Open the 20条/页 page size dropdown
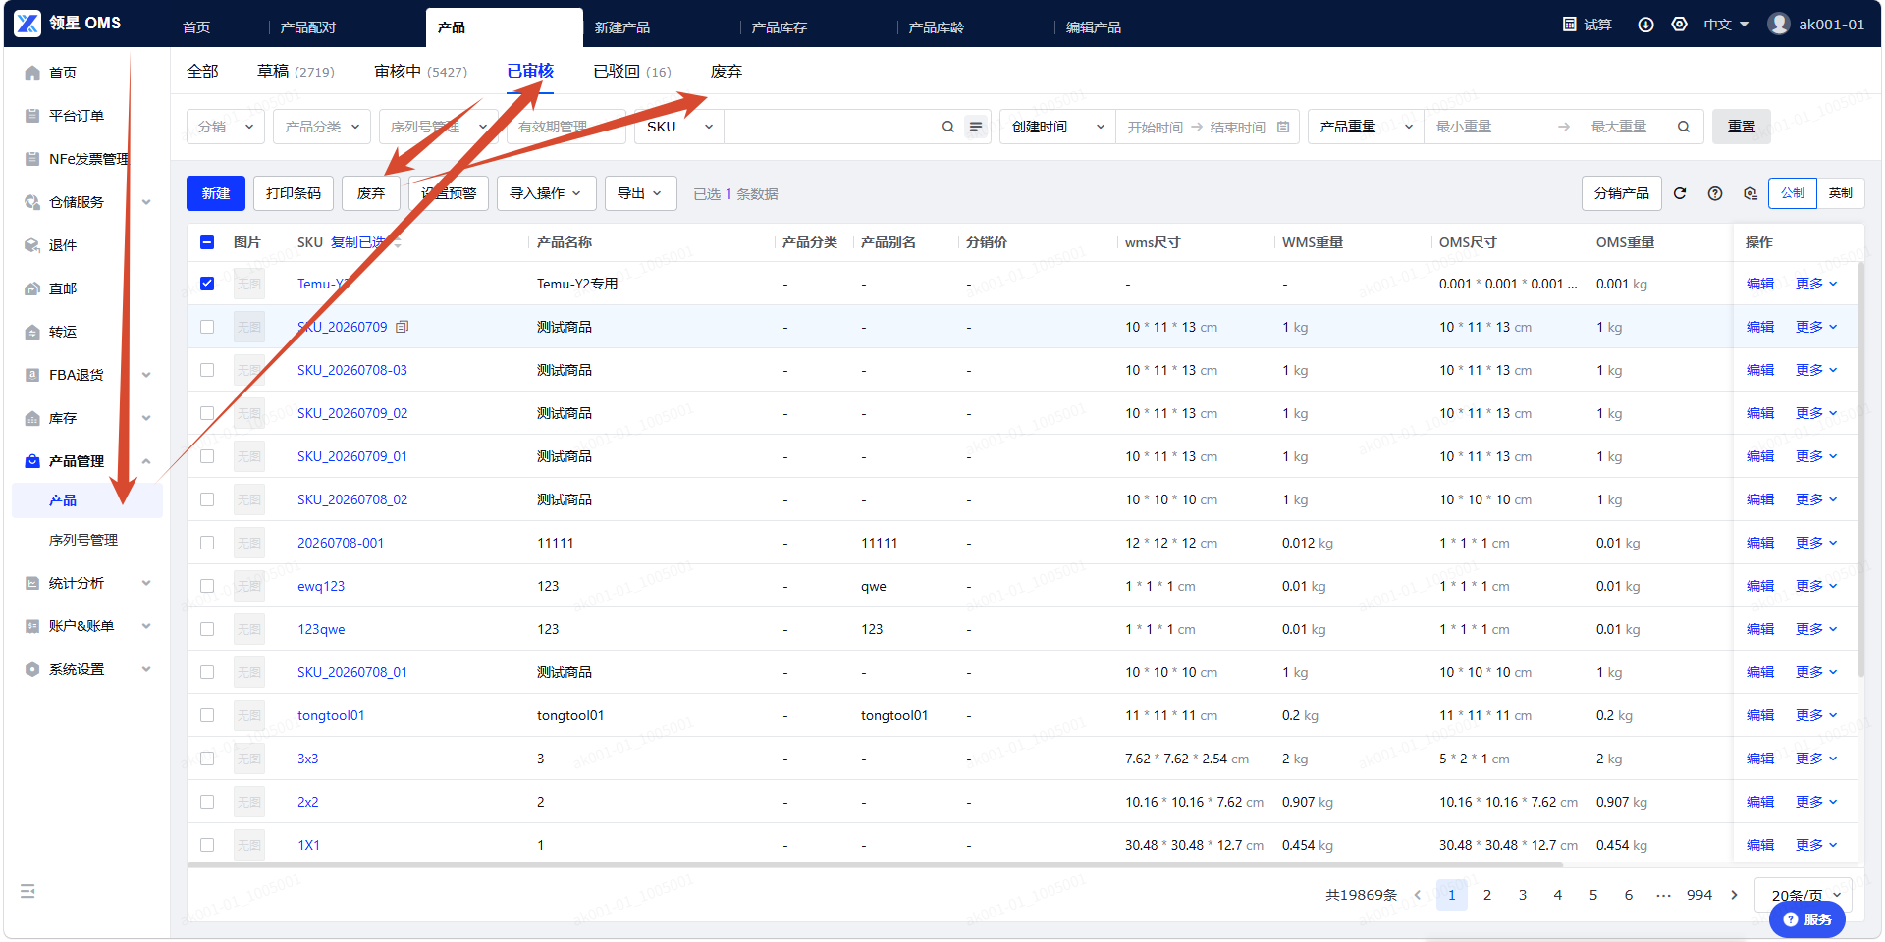 (1804, 895)
